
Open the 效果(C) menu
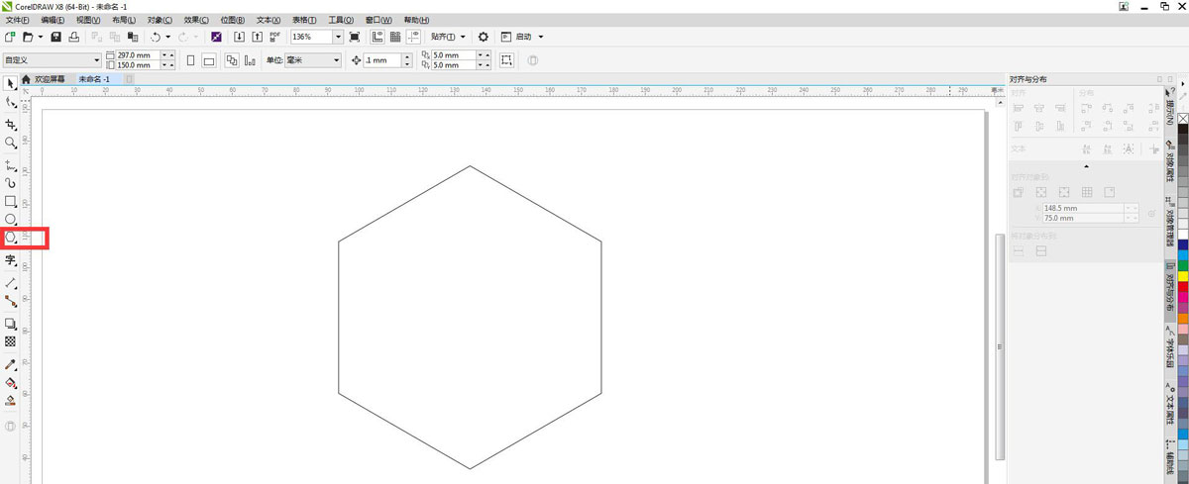[x=198, y=20]
